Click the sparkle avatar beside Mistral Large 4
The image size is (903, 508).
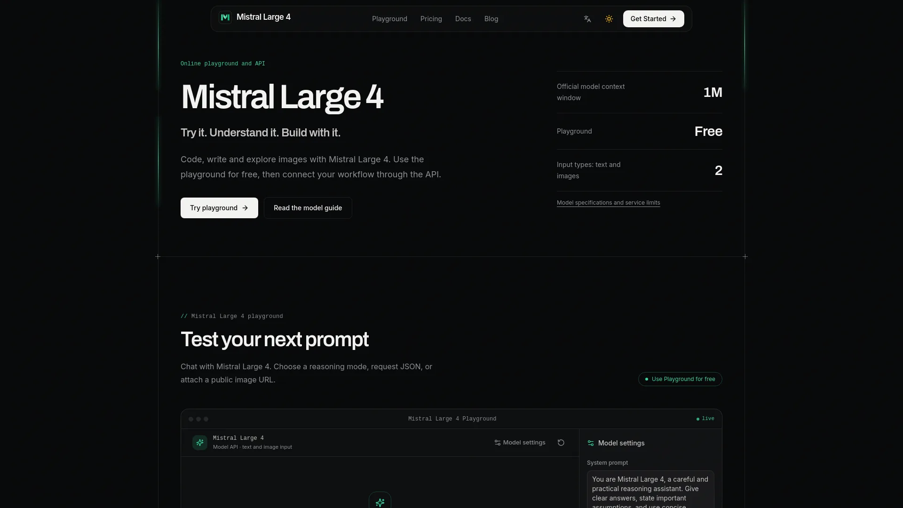(x=200, y=443)
